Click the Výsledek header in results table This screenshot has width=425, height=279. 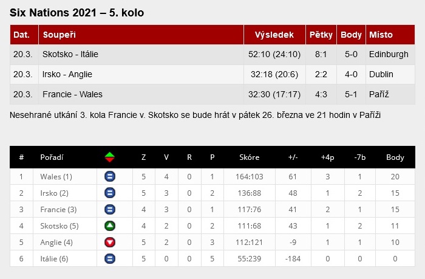click(x=274, y=35)
